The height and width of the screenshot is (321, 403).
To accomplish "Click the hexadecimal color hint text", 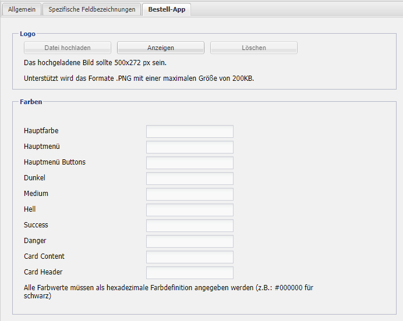I will click(x=169, y=292).
